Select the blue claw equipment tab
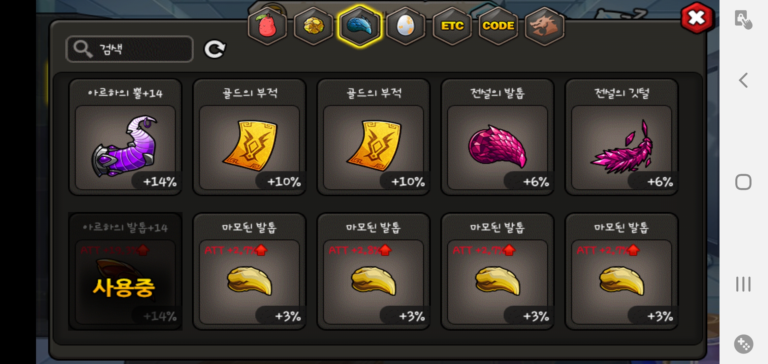This screenshot has height=364, width=768. [x=360, y=26]
